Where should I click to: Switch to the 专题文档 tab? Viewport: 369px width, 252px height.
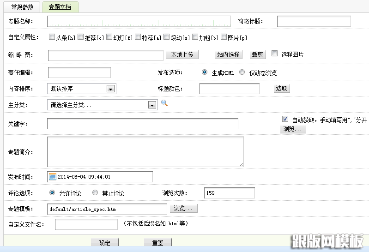(60, 7)
